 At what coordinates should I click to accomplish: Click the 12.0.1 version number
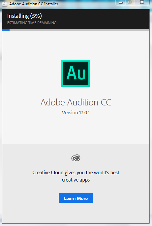coord(84,113)
